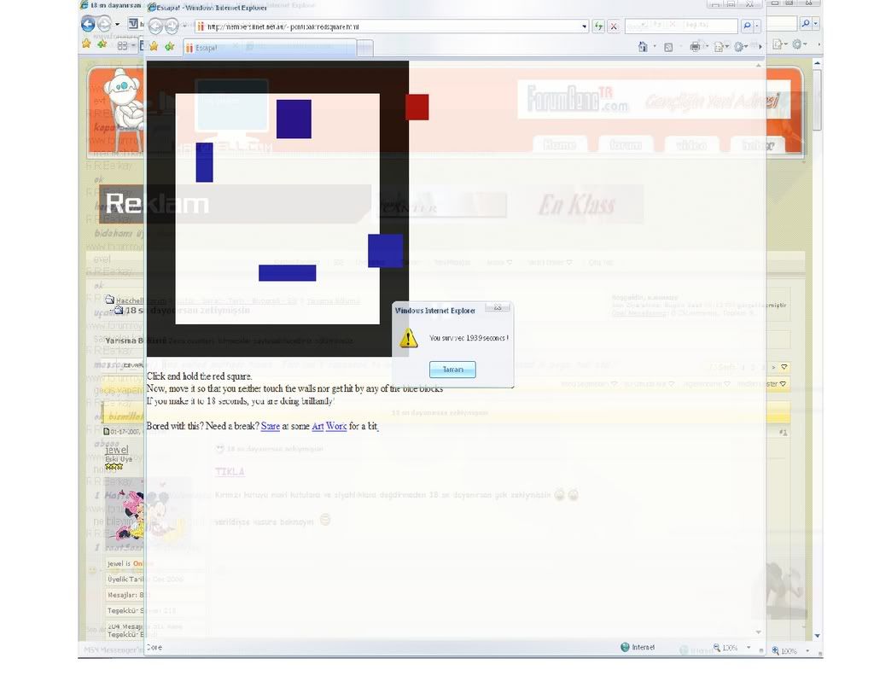Open the Page icon in the forum window
874x699 pixels.
coord(778,44)
